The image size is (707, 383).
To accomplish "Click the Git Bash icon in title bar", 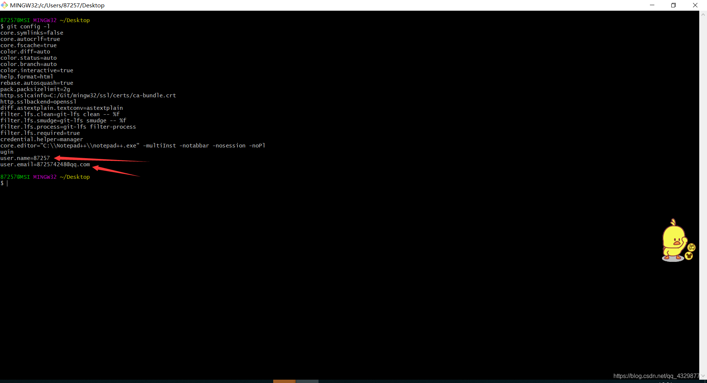I will tap(4, 5).
